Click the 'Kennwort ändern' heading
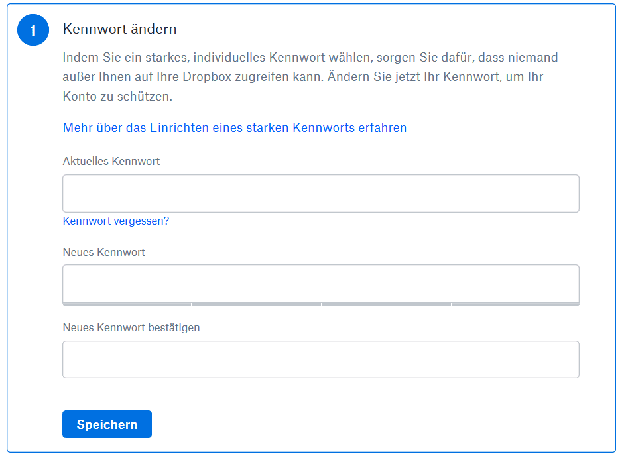 point(119,29)
